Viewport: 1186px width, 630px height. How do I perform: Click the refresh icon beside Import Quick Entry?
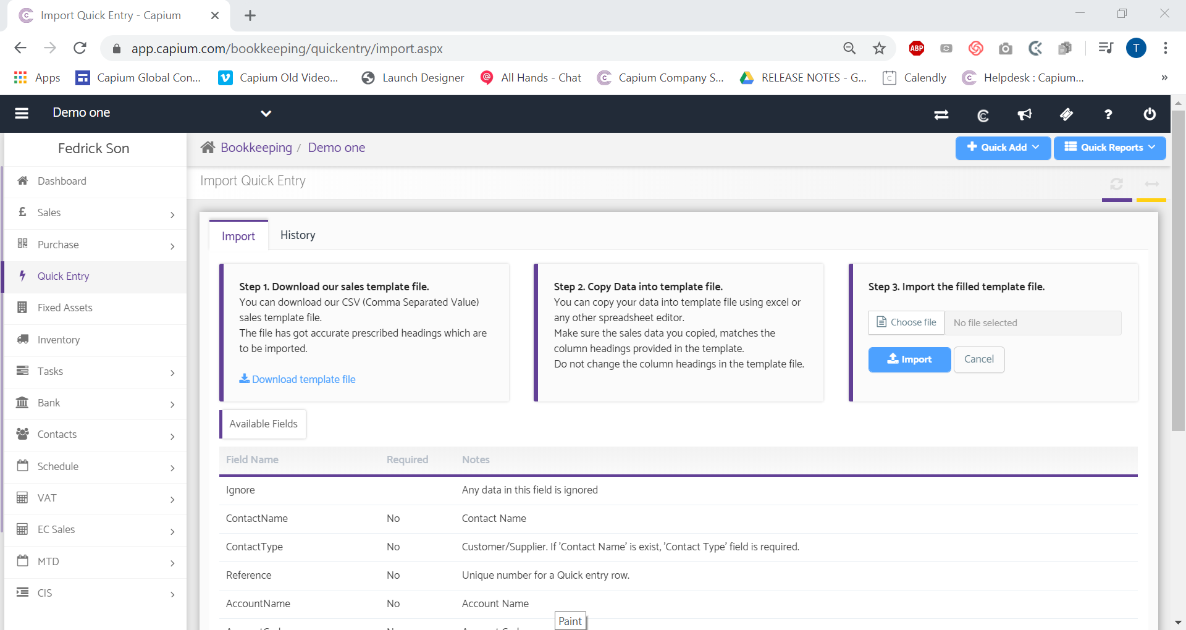[x=1116, y=183]
